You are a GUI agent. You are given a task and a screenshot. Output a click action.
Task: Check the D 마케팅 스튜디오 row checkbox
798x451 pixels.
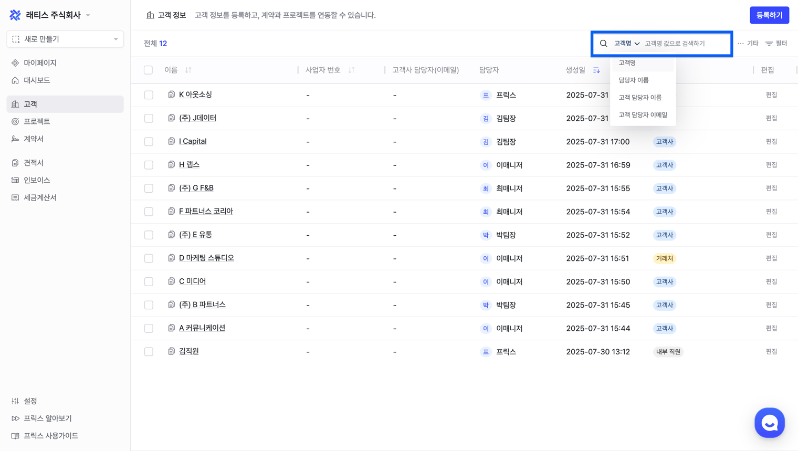click(x=149, y=258)
